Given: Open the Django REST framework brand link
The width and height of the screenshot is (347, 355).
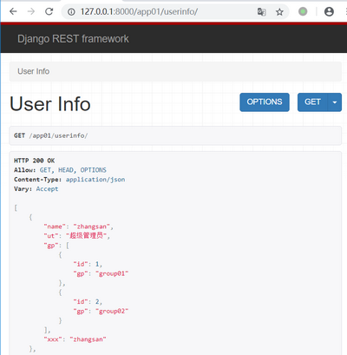Looking at the screenshot, I should (x=73, y=39).
